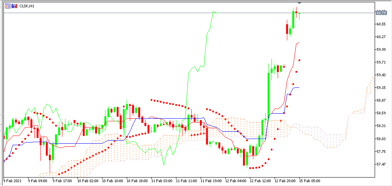
Task: Click the 9 Feb 09:00 time label
Action: 37,180
